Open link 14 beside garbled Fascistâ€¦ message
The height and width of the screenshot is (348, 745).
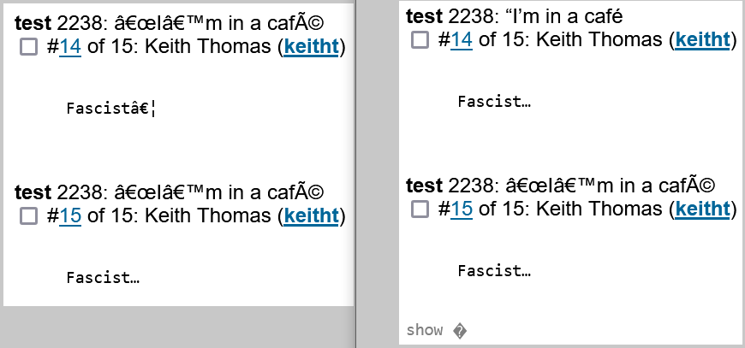(70, 48)
